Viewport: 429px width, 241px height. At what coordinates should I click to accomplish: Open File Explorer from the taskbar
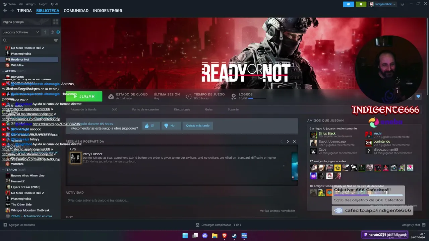point(214,236)
